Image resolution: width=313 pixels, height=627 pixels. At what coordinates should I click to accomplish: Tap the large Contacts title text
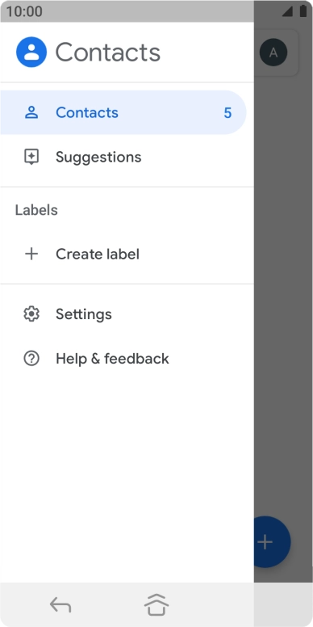point(108,53)
